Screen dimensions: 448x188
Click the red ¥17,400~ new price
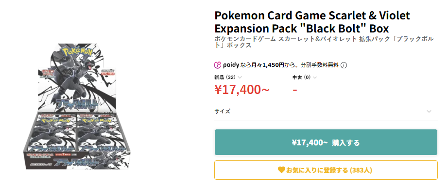coord(242,90)
